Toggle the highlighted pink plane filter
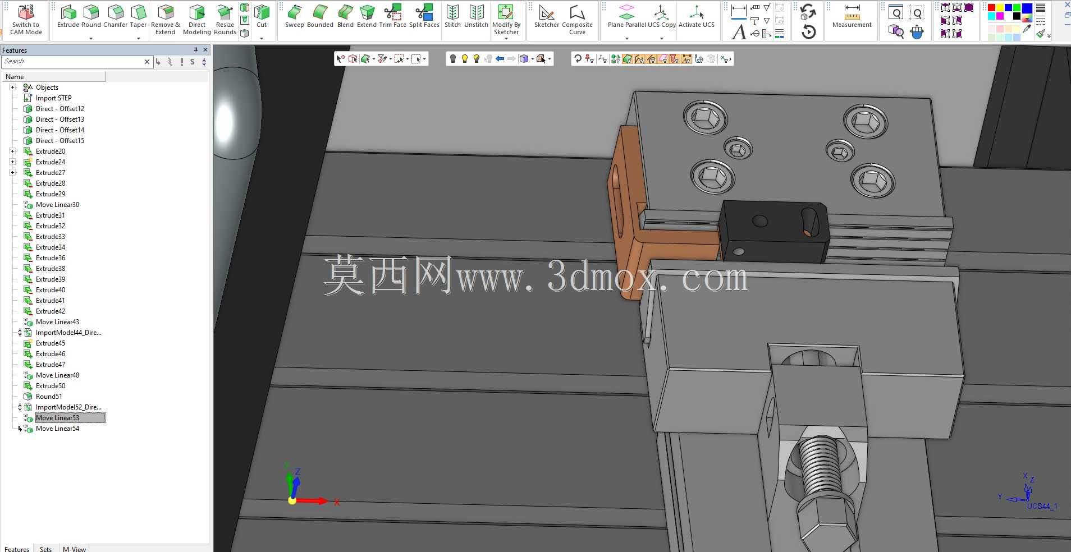Image resolution: width=1071 pixels, height=552 pixels. (663, 58)
